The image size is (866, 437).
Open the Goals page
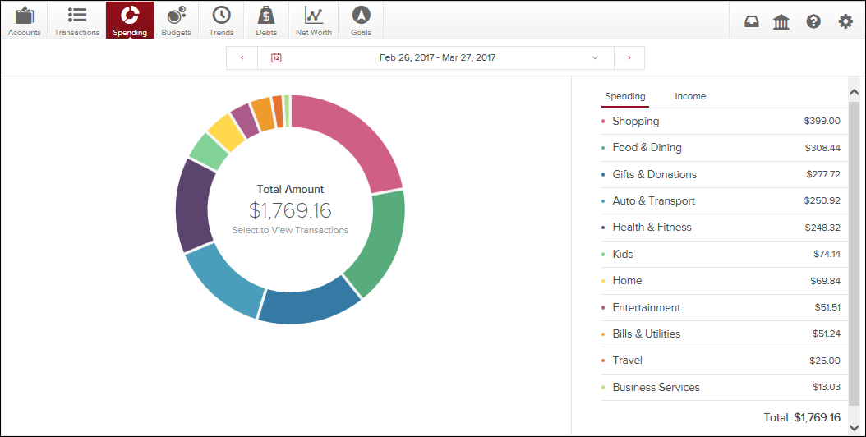[x=361, y=21]
